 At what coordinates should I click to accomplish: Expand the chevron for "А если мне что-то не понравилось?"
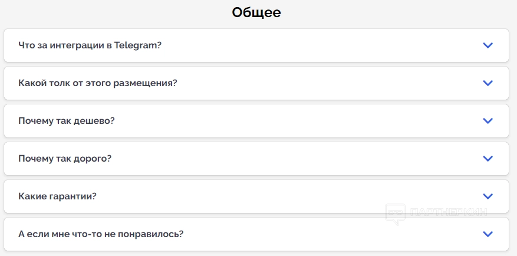pos(488,234)
